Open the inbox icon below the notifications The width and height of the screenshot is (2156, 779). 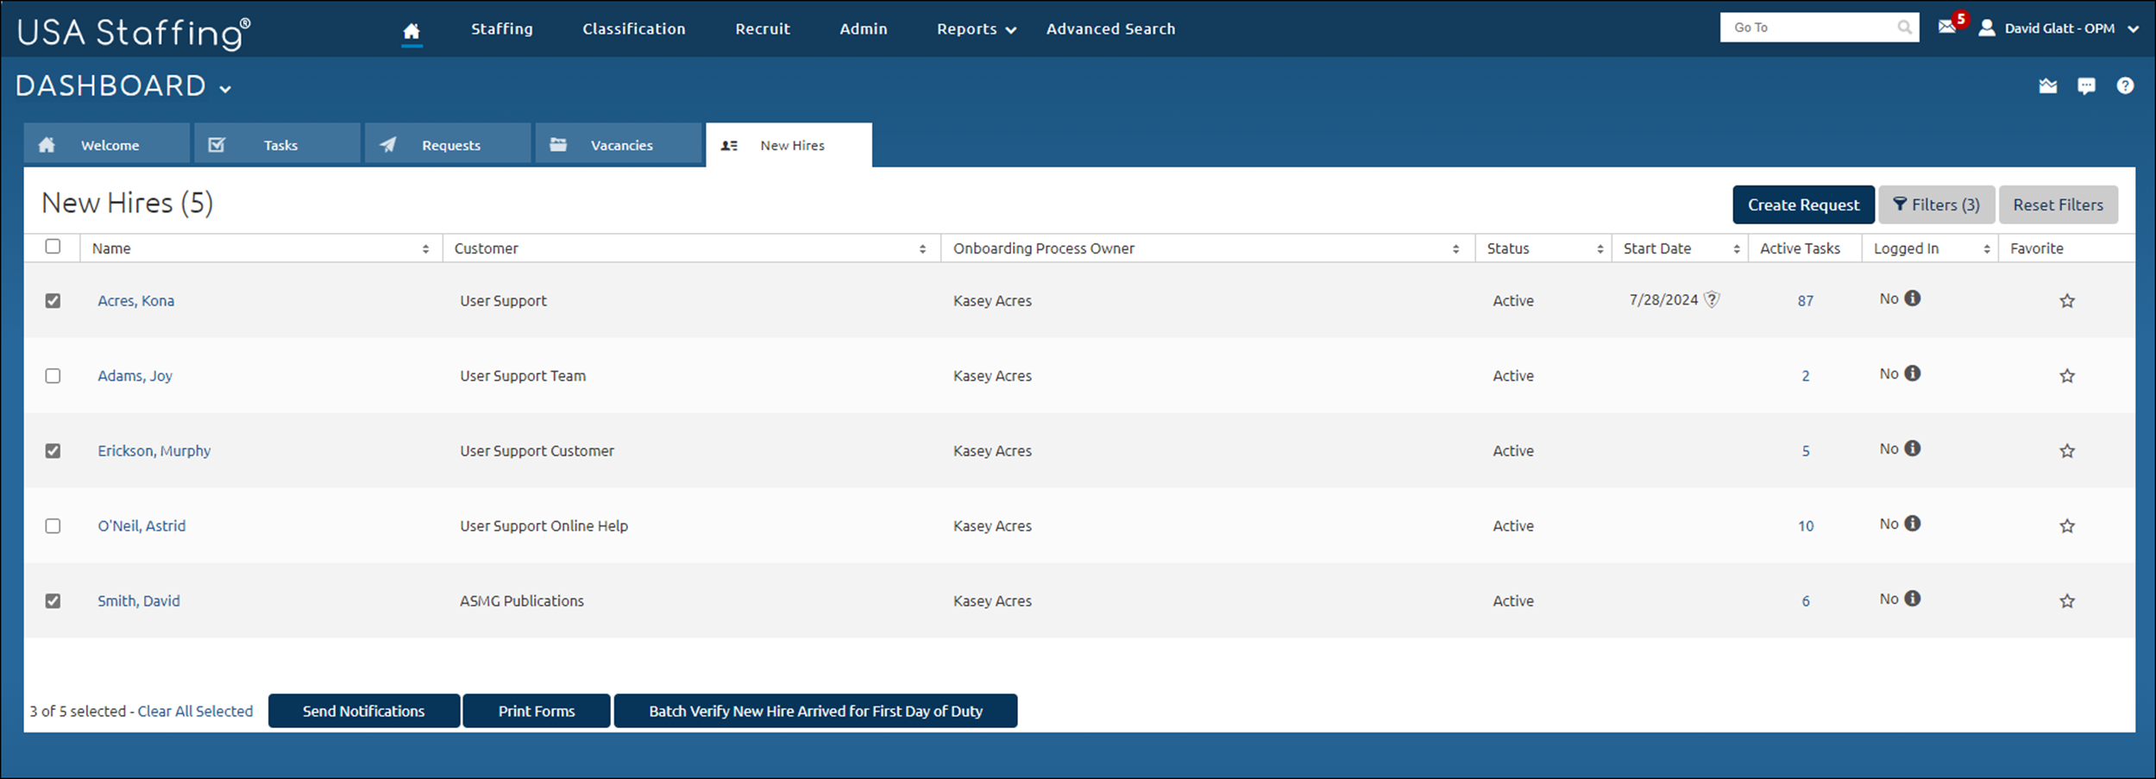click(x=2048, y=85)
